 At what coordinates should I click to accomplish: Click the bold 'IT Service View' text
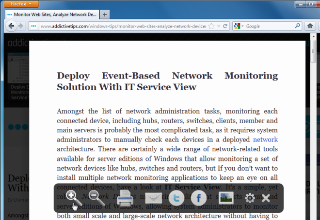[192, 187]
